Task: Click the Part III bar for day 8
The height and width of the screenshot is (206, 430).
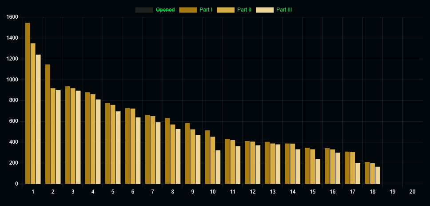Action: (x=178, y=156)
